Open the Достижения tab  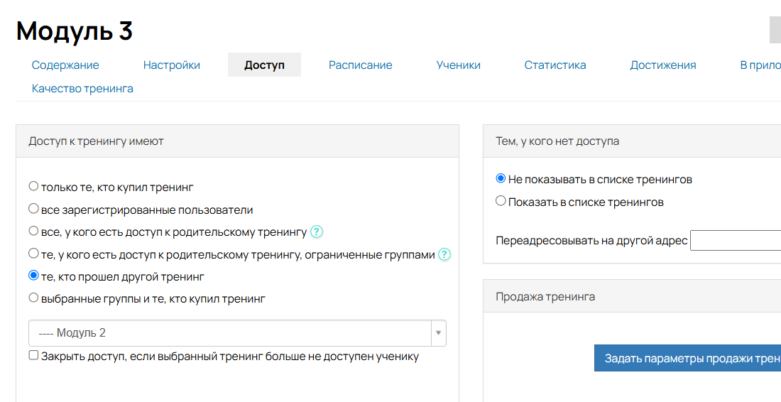coord(663,65)
